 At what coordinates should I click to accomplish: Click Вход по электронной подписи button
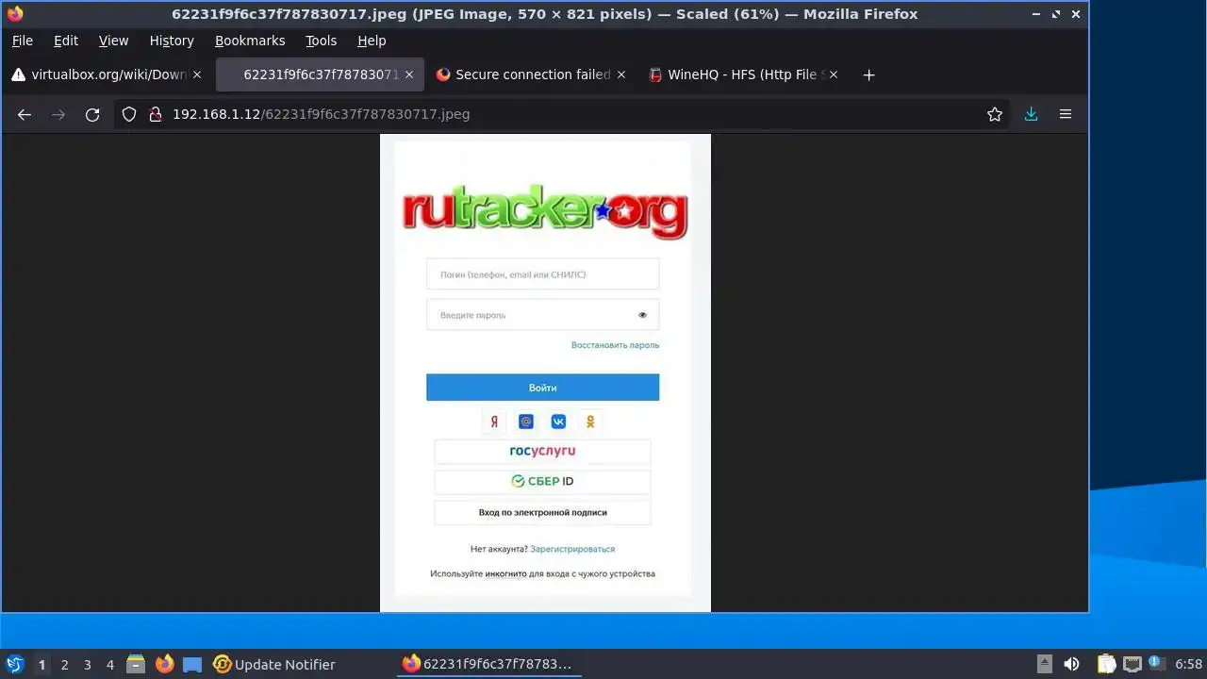pos(542,512)
